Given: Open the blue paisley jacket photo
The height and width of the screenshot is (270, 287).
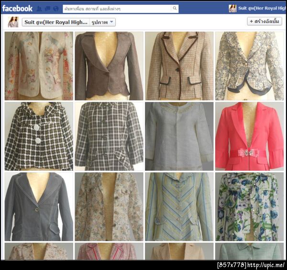Looking at the screenshot, I should click(249, 66).
